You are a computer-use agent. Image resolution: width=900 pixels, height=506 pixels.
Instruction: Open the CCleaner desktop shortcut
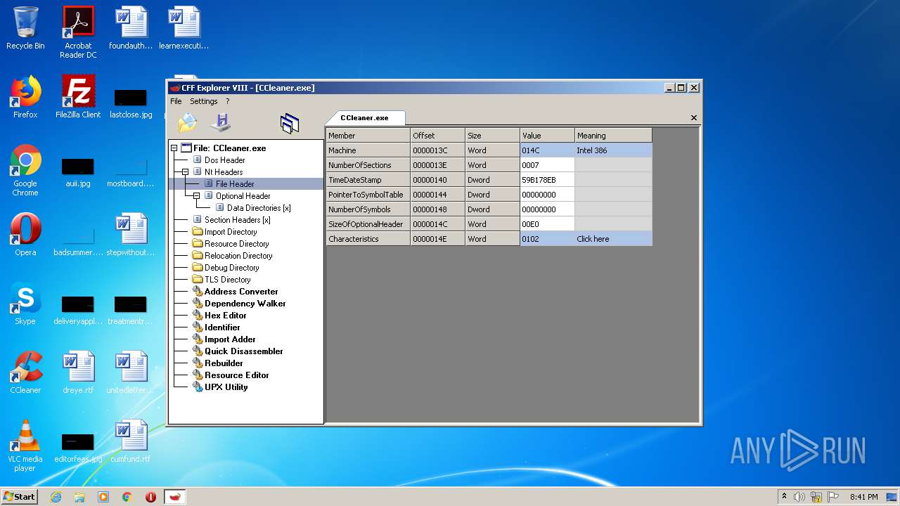[25, 372]
